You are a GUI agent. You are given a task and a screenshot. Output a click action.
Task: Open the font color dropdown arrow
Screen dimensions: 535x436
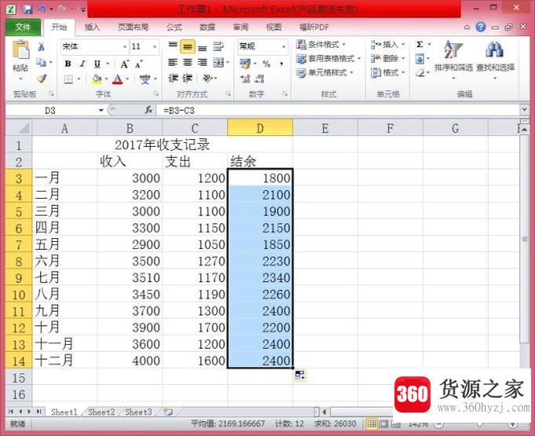[x=128, y=79]
